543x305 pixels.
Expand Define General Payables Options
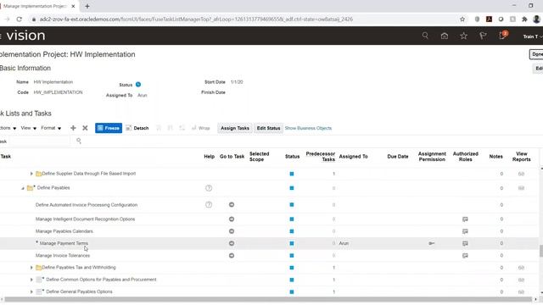click(31, 291)
